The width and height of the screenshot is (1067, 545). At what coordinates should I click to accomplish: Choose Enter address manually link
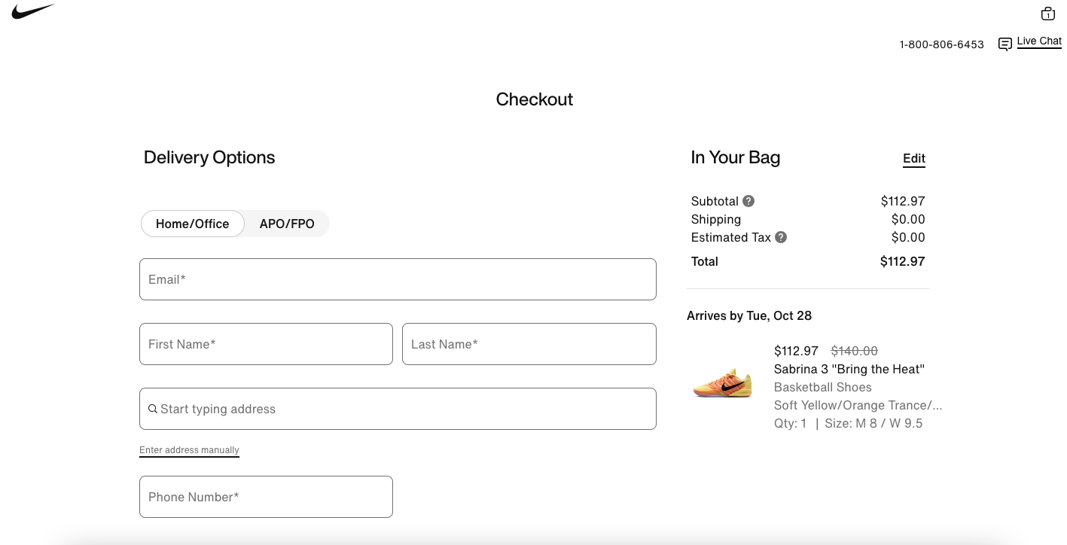coord(189,450)
